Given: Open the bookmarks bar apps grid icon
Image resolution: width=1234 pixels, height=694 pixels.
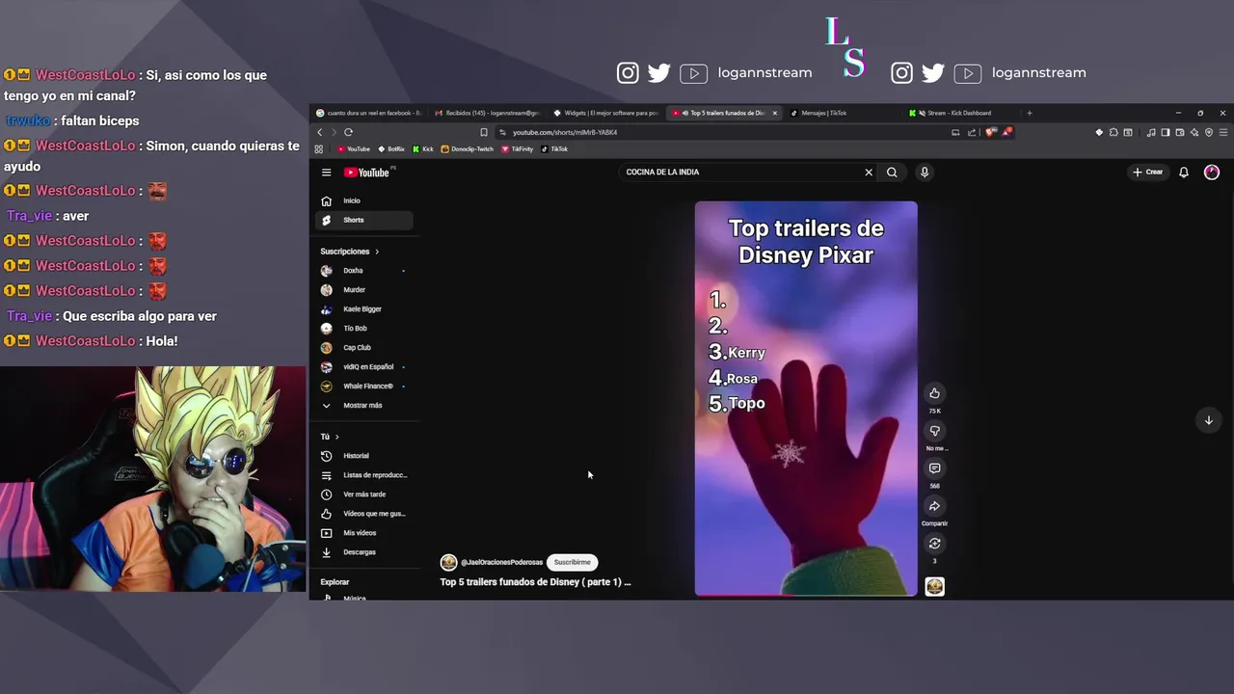Looking at the screenshot, I should [x=319, y=149].
